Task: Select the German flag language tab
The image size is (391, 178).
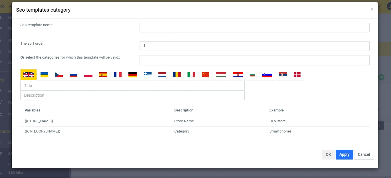Action: (132, 75)
